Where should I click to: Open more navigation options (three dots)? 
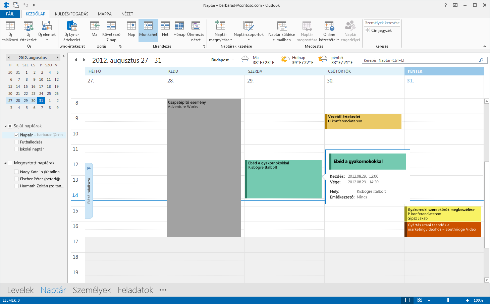tap(163, 290)
